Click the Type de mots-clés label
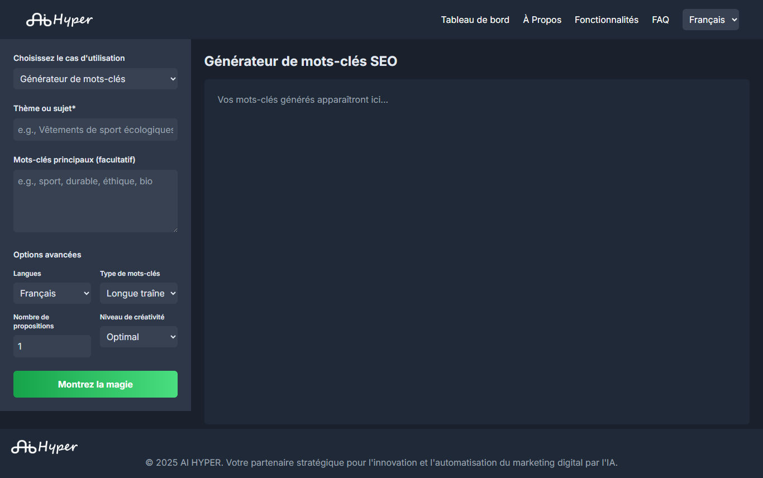This screenshot has height=478, width=763. point(130,274)
